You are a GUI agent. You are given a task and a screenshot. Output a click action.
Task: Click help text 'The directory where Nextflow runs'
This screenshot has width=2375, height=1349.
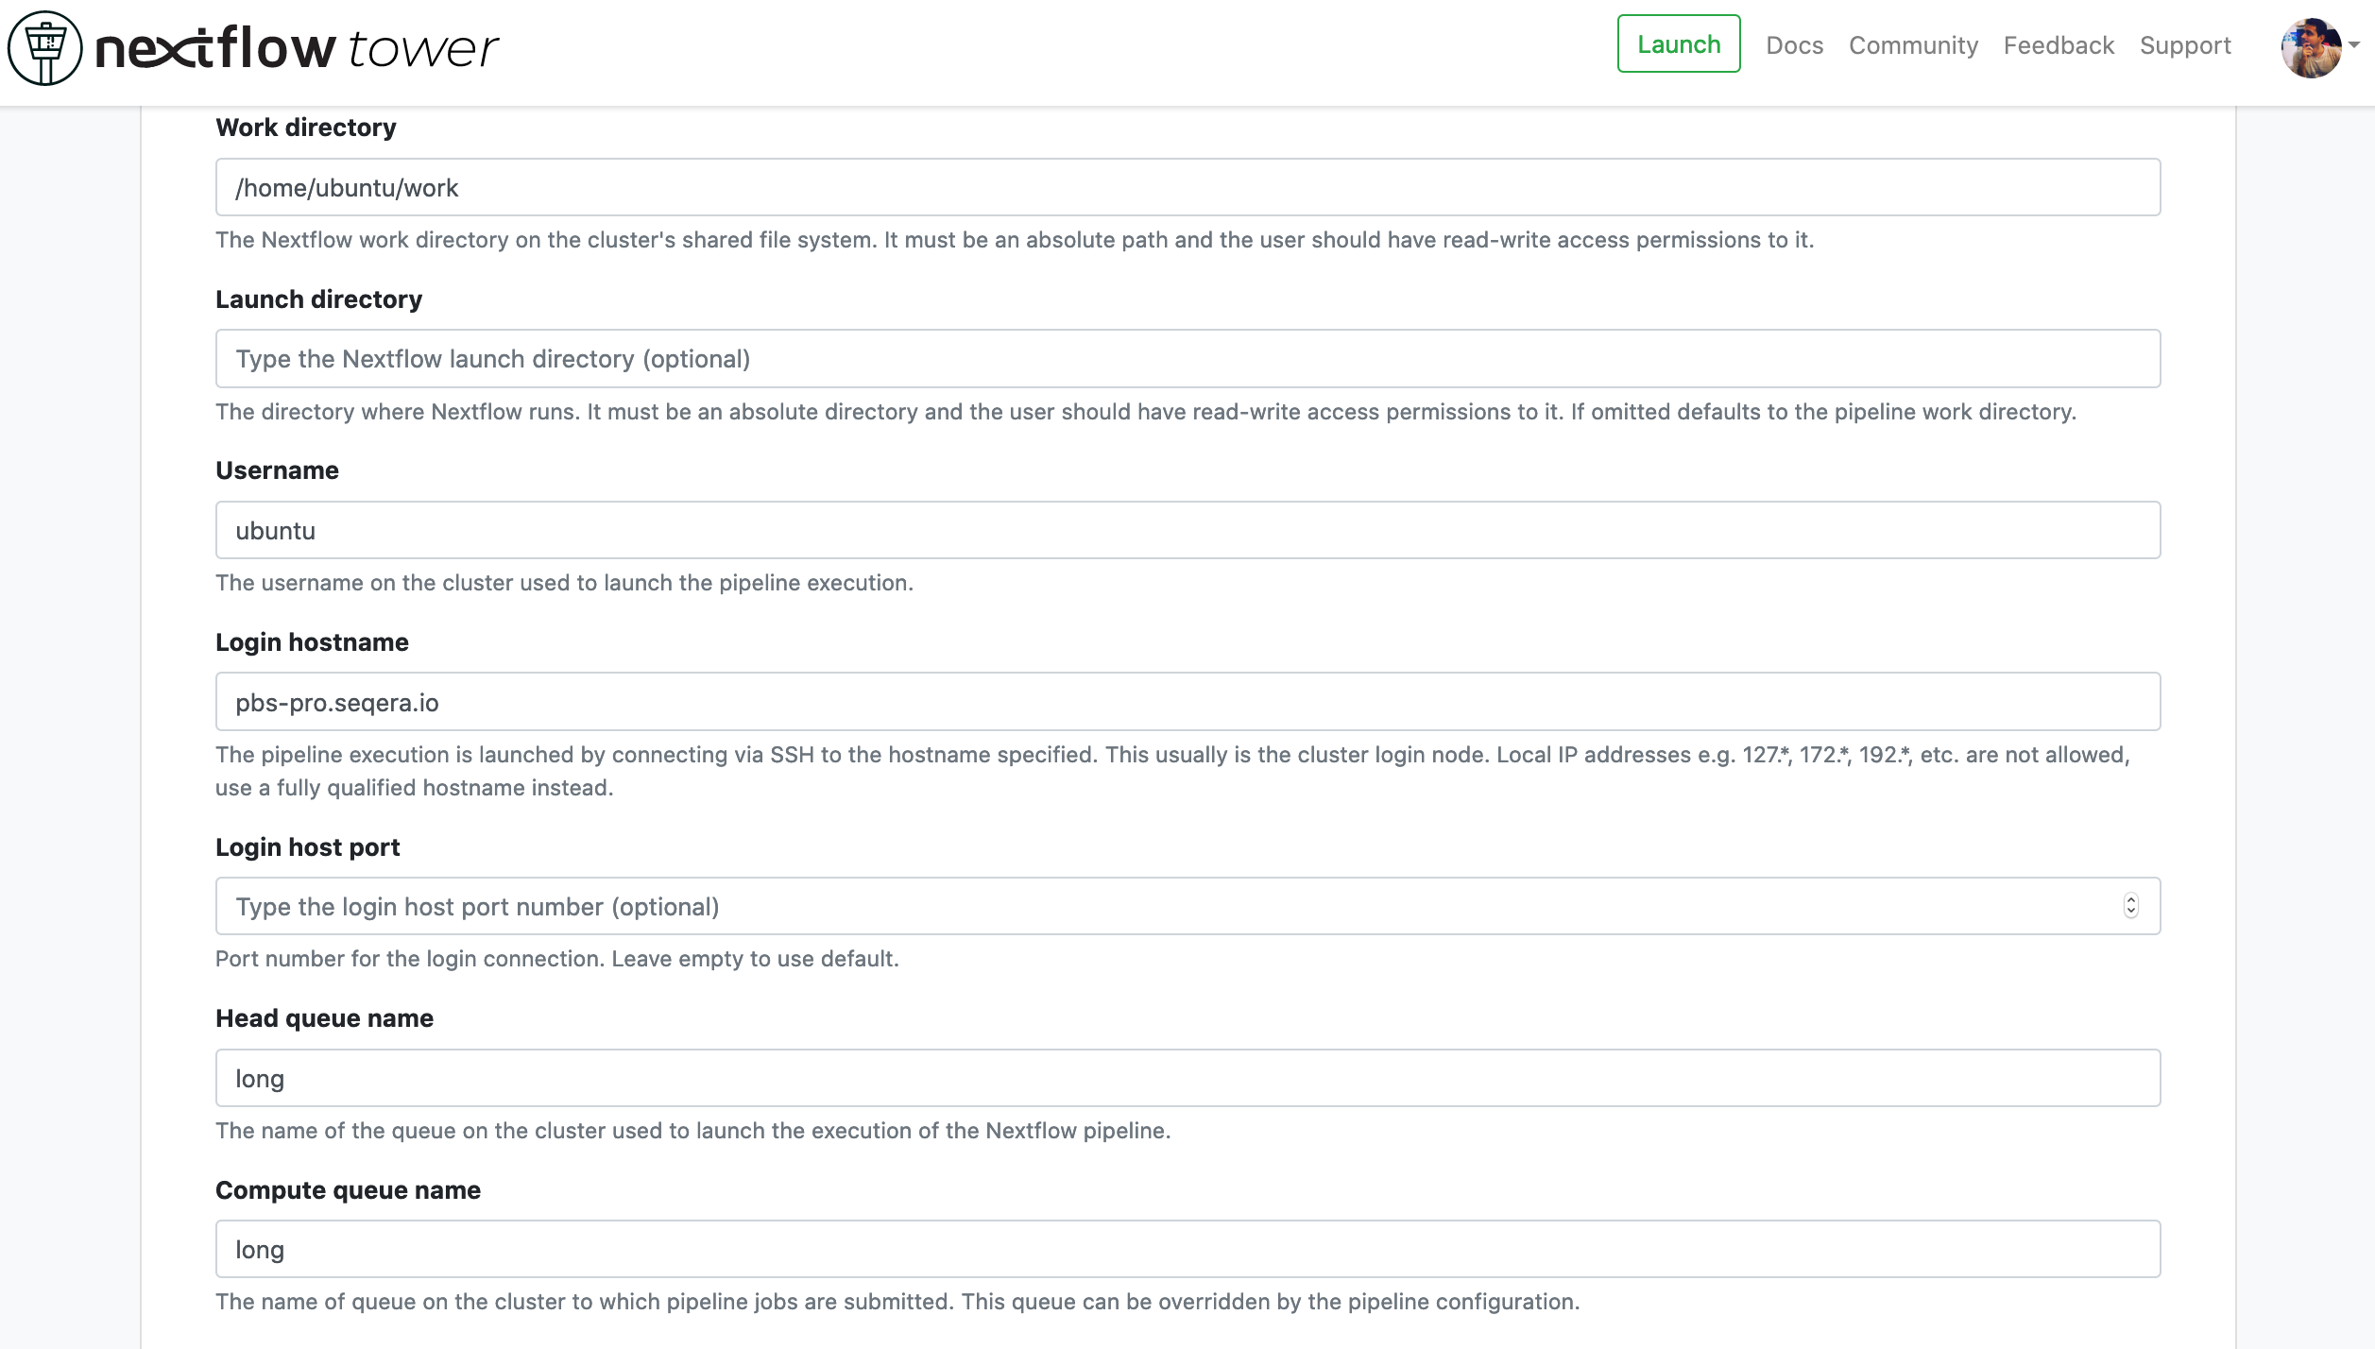pyautogui.click(x=1146, y=412)
